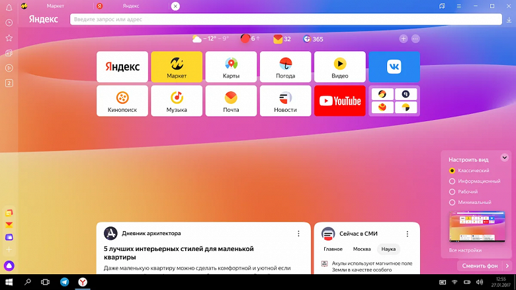Open Кинопоиск tile
This screenshot has height=290, width=516.
[x=122, y=101]
